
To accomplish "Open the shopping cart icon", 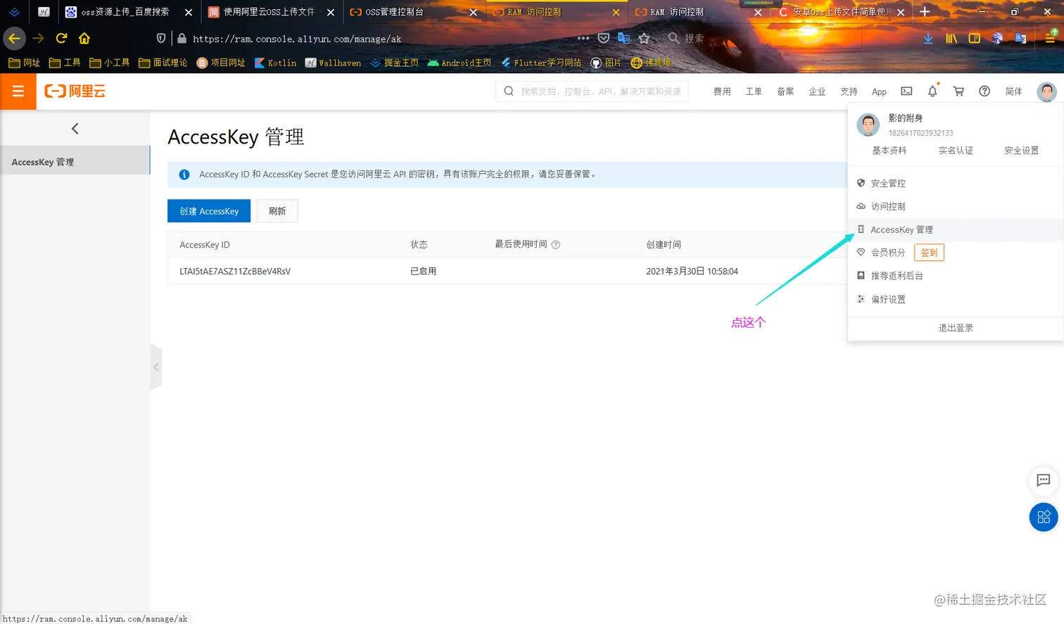I will pyautogui.click(x=958, y=91).
